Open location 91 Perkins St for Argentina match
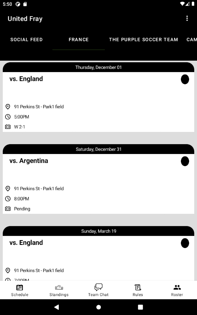197x315 pixels. (39, 189)
